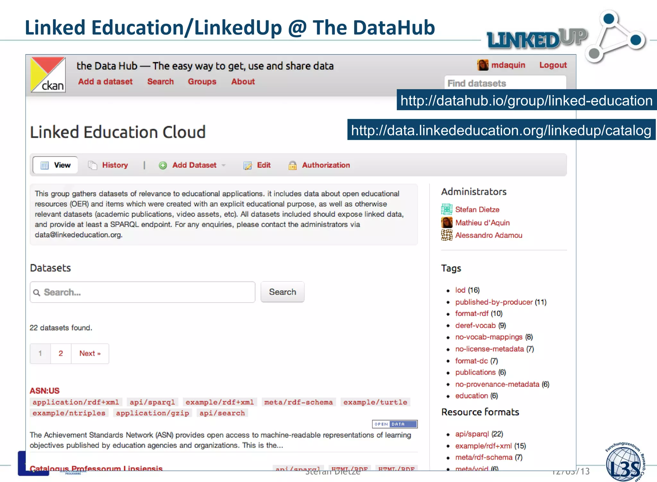Screen dimensions: 657x482
Task: Click the mdaquin username link
Action: coord(508,65)
